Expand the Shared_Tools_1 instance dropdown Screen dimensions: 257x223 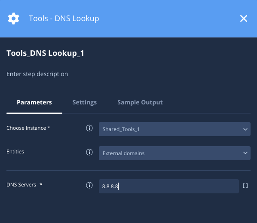click(174, 129)
